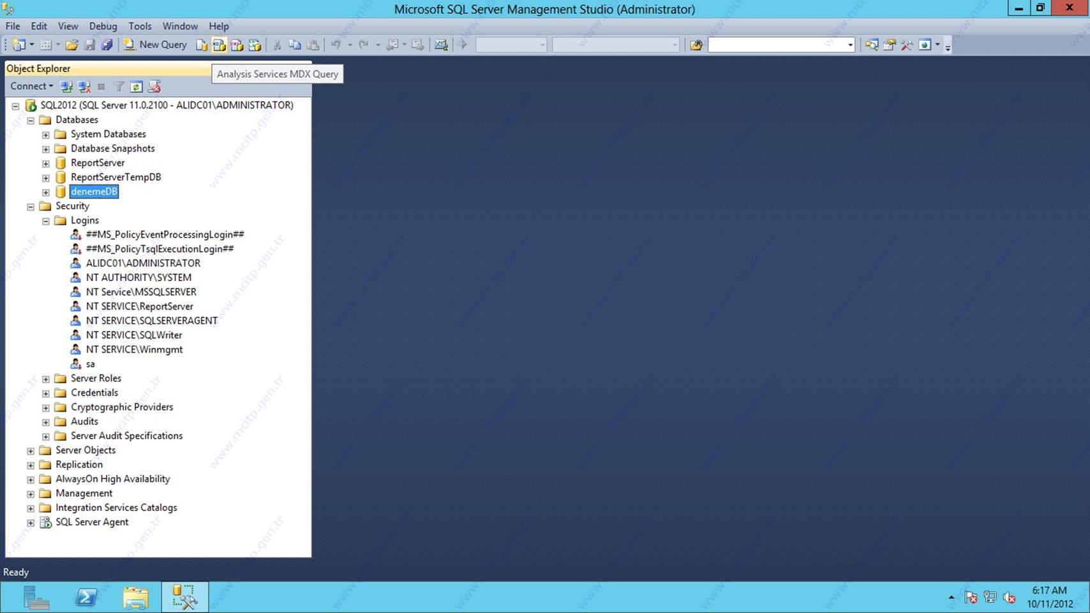This screenshot has width=1090, height=613.
Task: Open the Window menu
Action: pyautogui.click(x=180, y=26)
